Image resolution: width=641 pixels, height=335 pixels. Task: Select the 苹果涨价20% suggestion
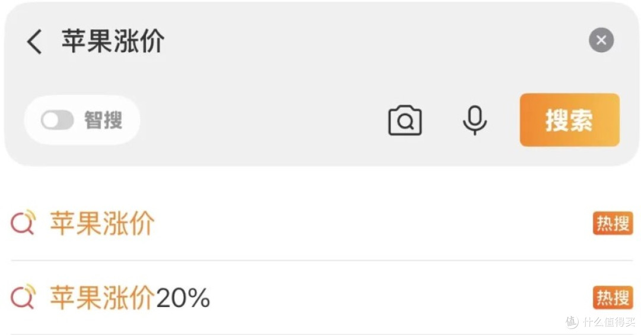pos(321,298)
